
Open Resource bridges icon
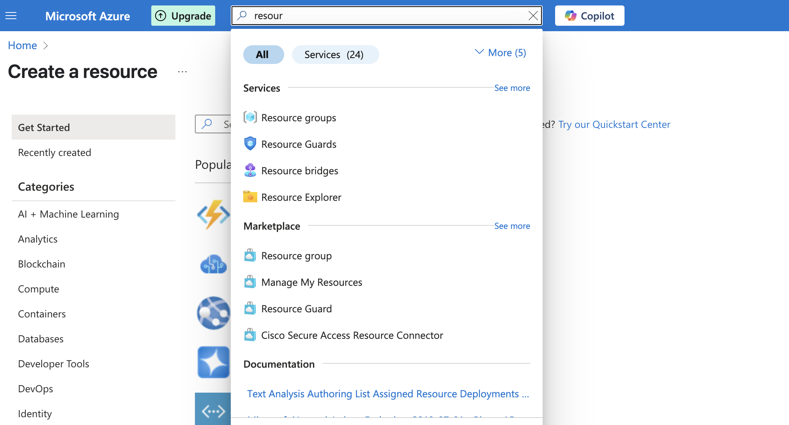click(250, 170)
